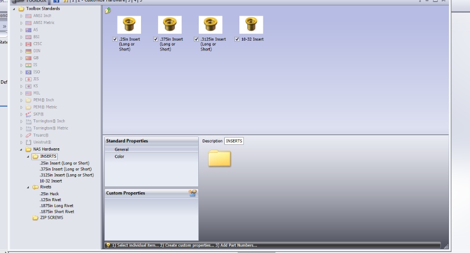Uncheck the .3125in Insert checkbox
Screen dimensions: 470x253
[x=196, y=39]
